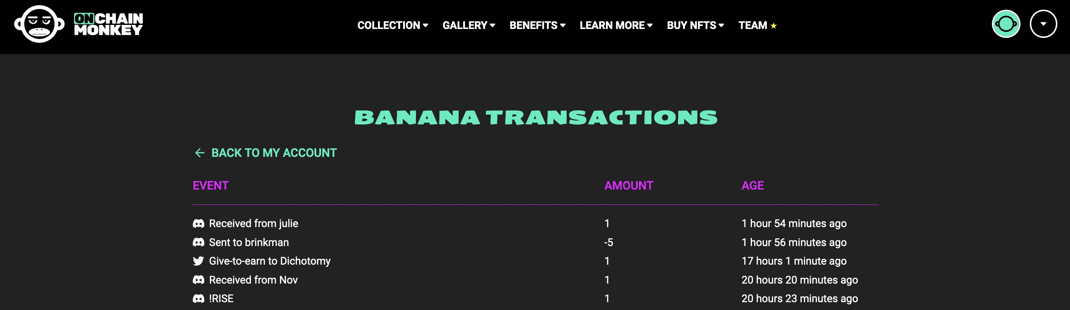Click the back arrow icon before Back To My Account

pyautogui.click(x=200, y=153)
